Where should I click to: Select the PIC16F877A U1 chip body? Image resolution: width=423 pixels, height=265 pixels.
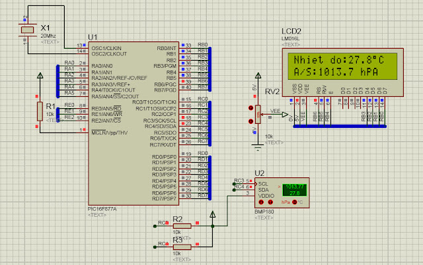click(x=134, y=123)
